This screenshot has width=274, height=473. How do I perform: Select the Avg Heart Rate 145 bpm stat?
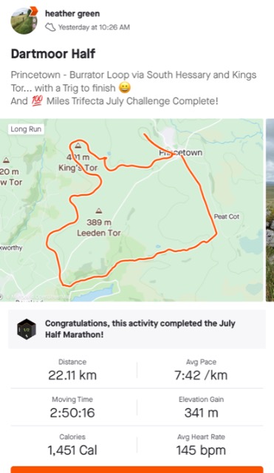(x=201, y=445)
